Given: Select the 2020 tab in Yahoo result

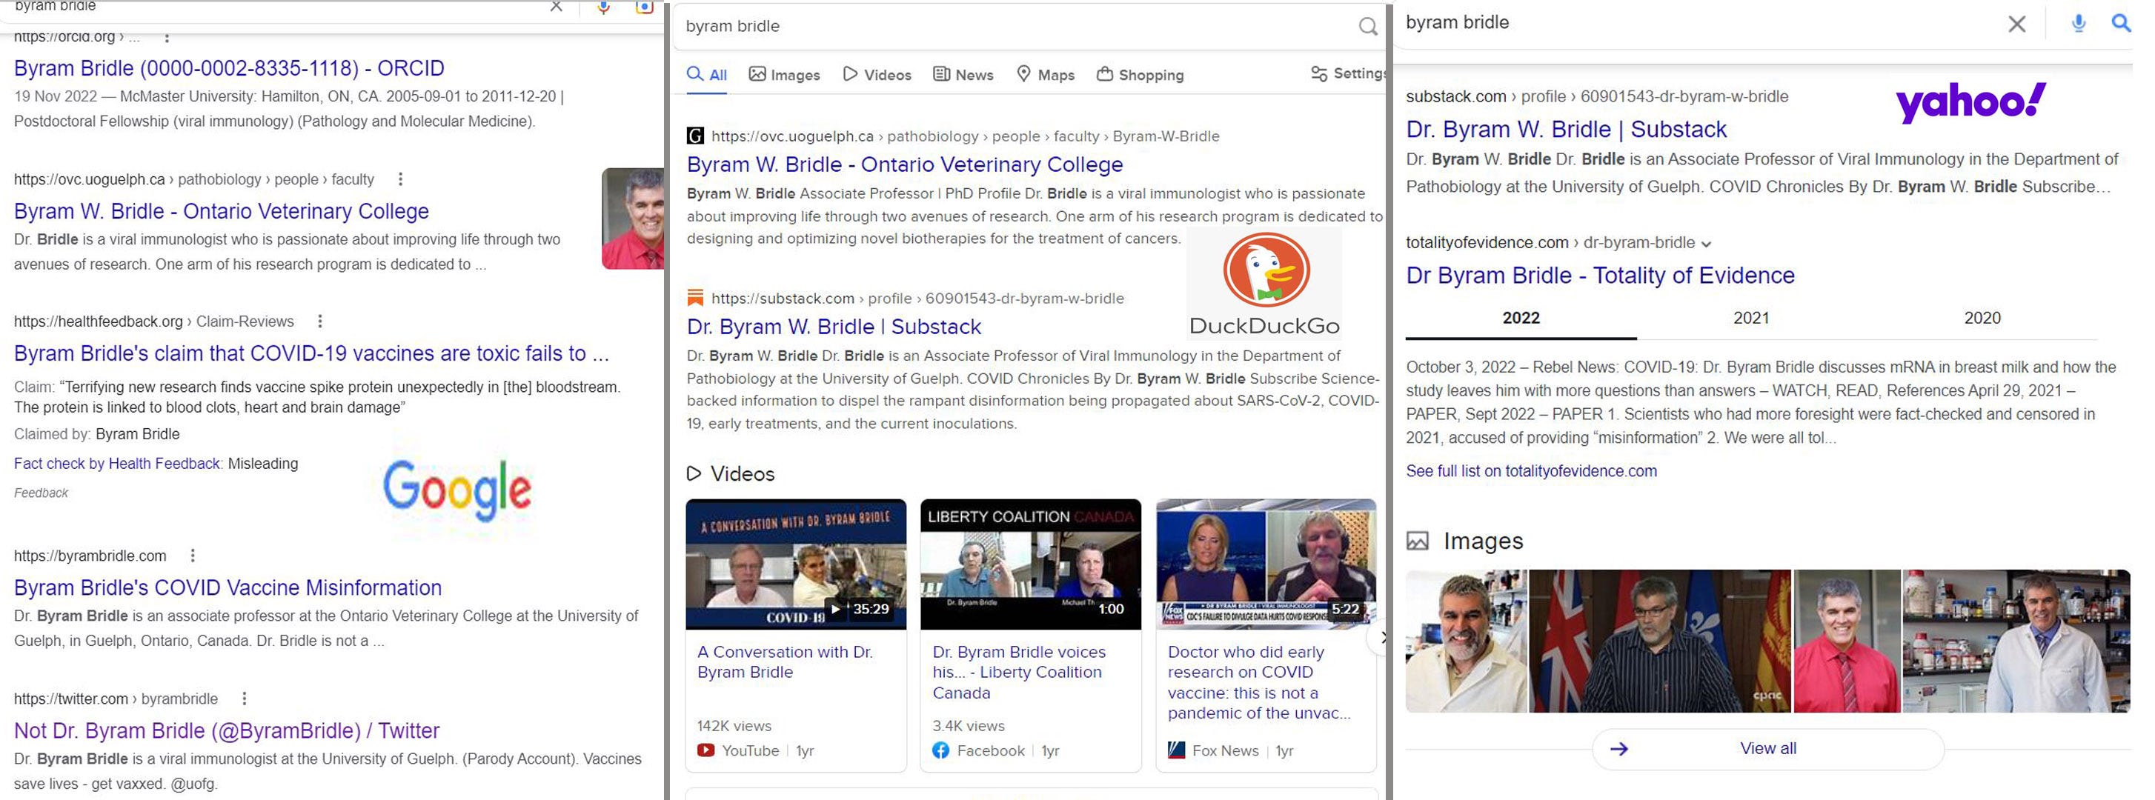Looking at the screenshot, I should (1982, 319).
